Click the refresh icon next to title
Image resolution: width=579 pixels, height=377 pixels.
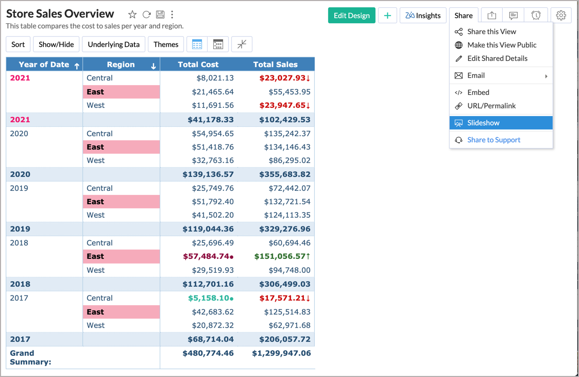[x=147, y=14]
